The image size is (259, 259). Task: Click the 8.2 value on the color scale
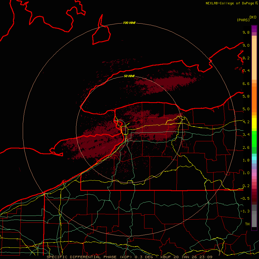pos(246,58)
